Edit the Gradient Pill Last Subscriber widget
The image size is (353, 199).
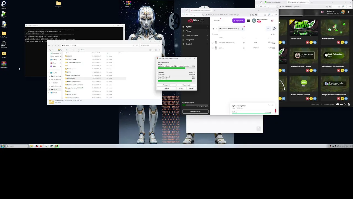[x=342, y=70]
